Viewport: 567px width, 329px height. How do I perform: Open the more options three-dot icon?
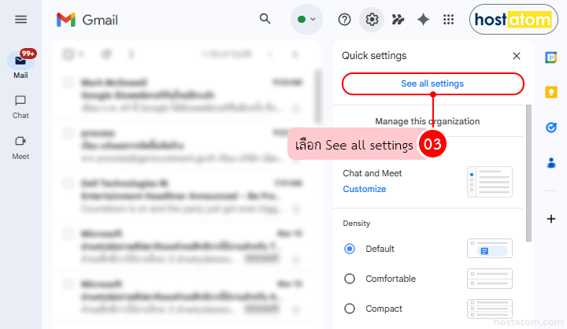(x=132, y=54)
